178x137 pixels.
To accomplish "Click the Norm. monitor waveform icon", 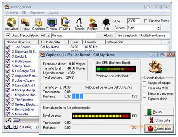I will 52,22.
